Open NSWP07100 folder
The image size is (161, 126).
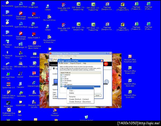tap(21, 102)
